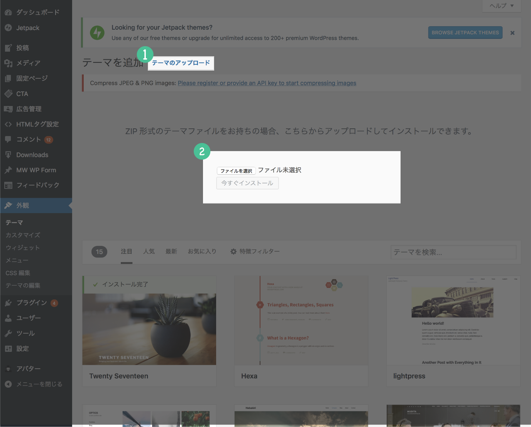Open the ヘルプ dropdown tab
Viewport: 531px width, 427px height.
coord(502,6)
